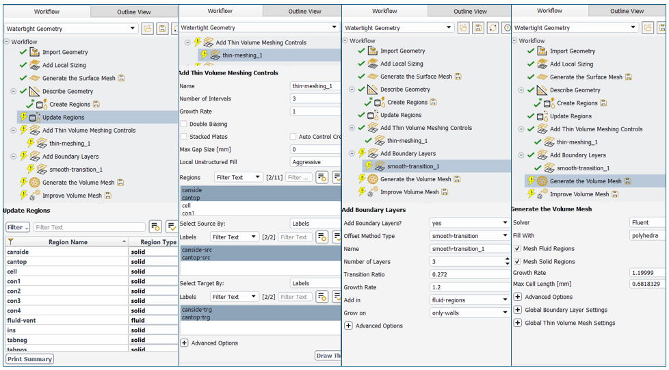Toggle the Auto Control Creation checkbox
The width and height of the screenshot is (669, 370).
(x=293, y=137)
